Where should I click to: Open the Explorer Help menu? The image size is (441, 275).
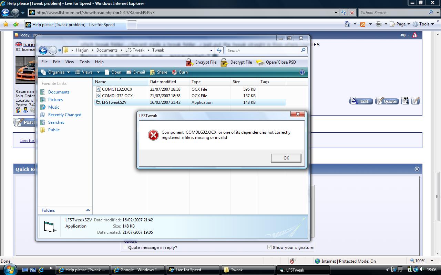coord(99,62)
